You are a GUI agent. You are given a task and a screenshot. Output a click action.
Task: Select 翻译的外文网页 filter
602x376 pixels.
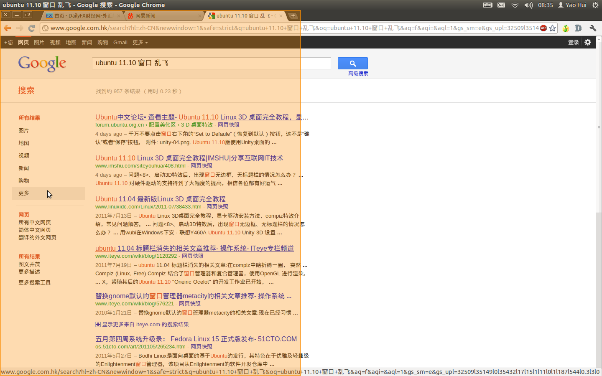point(37,238)
